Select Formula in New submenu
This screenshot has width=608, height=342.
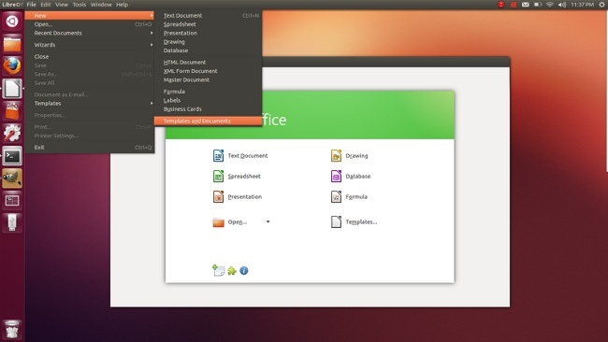pyautogui.click(x=208, y=92)
